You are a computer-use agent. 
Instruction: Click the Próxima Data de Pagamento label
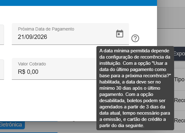(x=46, y=29)
